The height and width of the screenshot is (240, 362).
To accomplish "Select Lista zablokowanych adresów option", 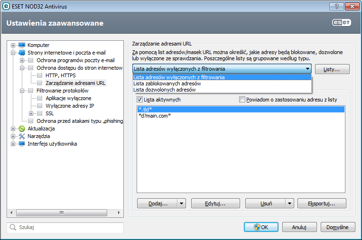I will pyautogui.click(x=222, y=83).
